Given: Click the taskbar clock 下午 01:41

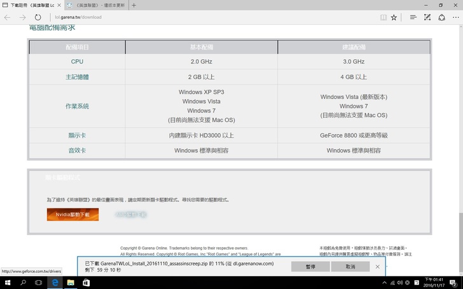Looking at the screenshot, I should [434, 283].
